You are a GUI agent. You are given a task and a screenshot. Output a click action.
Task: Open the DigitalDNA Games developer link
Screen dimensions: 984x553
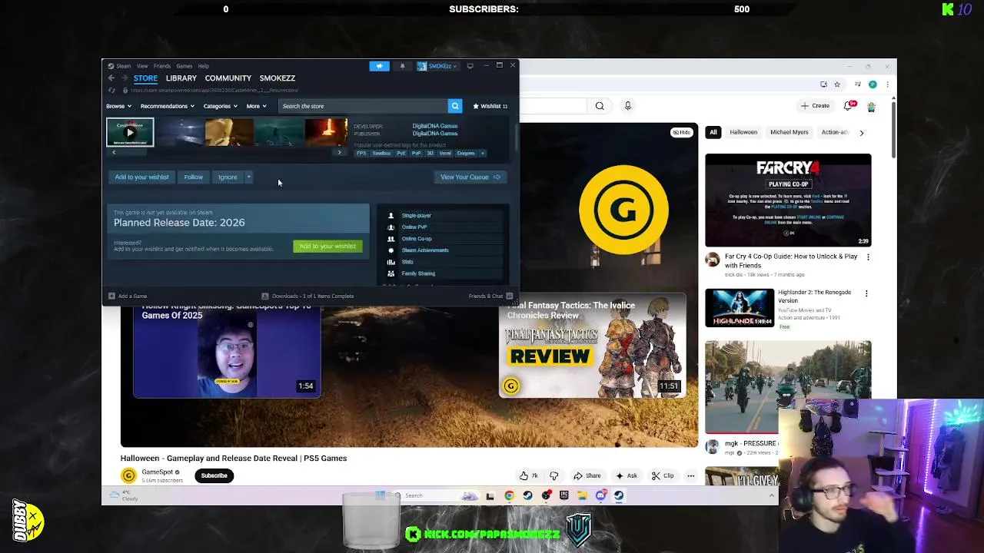(434, 126)
